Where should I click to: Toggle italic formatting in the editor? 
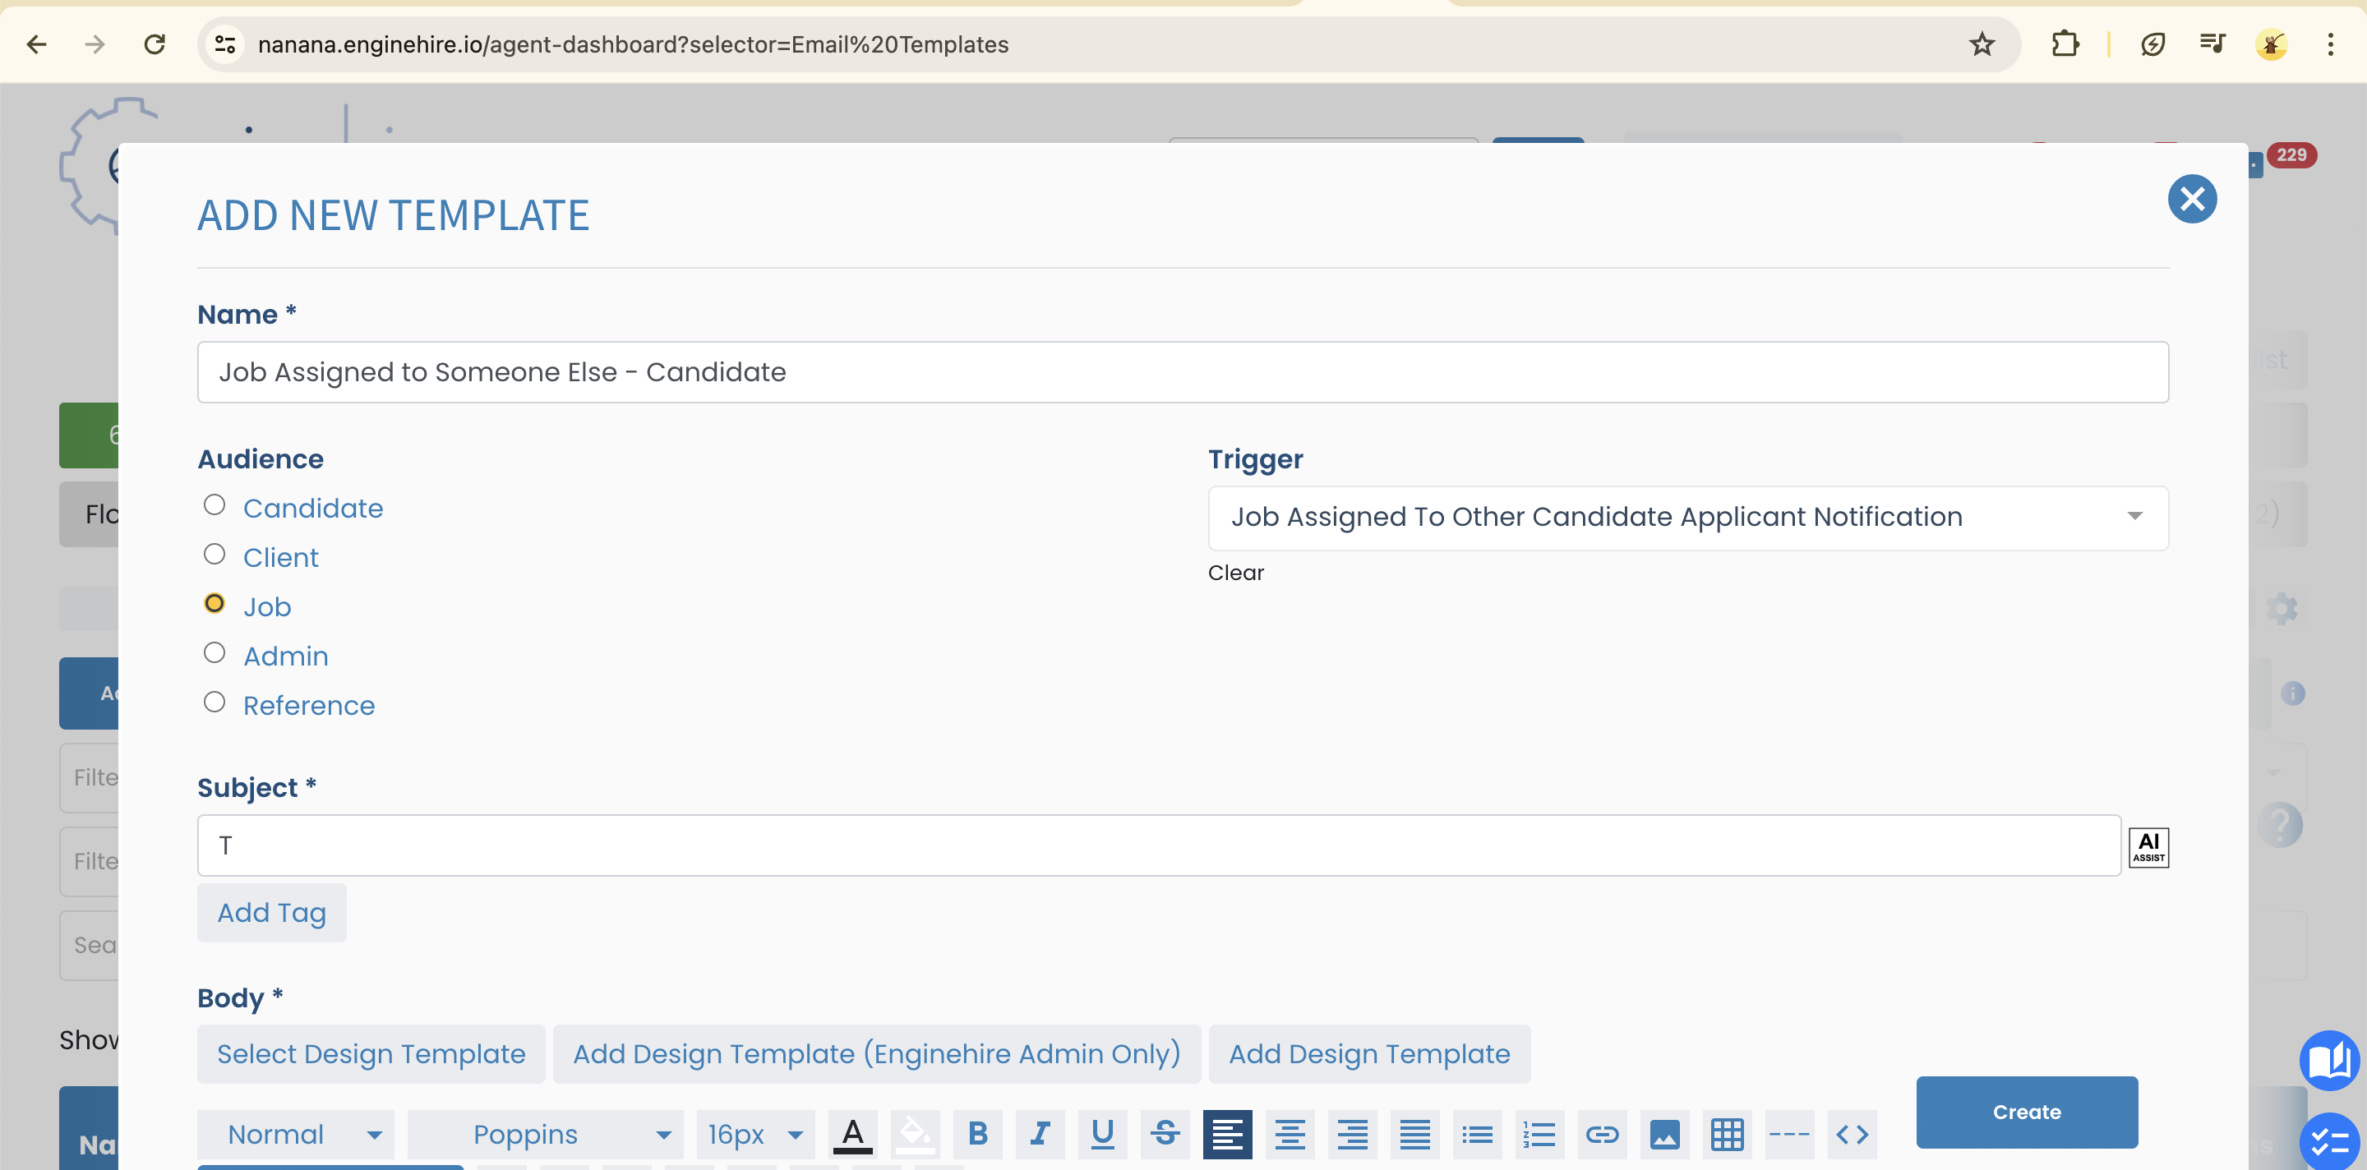(1040, 1134)
